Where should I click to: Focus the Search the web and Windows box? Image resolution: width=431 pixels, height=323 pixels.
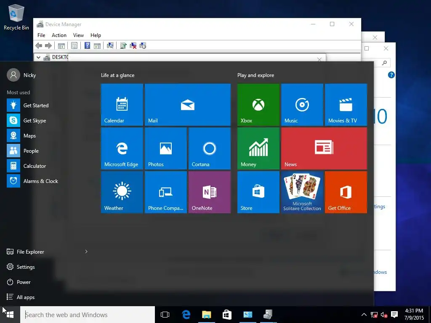[88, 315]
